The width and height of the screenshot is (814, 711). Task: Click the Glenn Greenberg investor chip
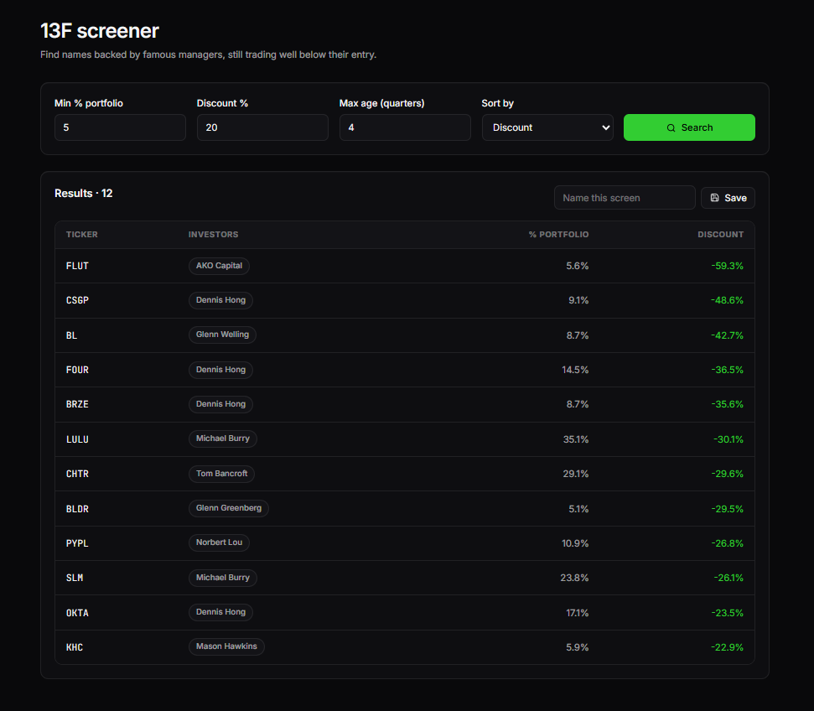click(228, 508)
